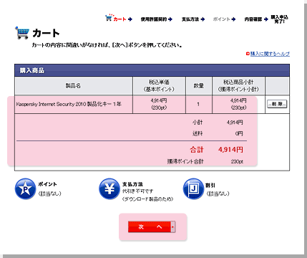Image resolution: width=307 pixels, height=258 pixels.
Task: Click the small cart icon in step bar
Action: click(x=109, y=17)
